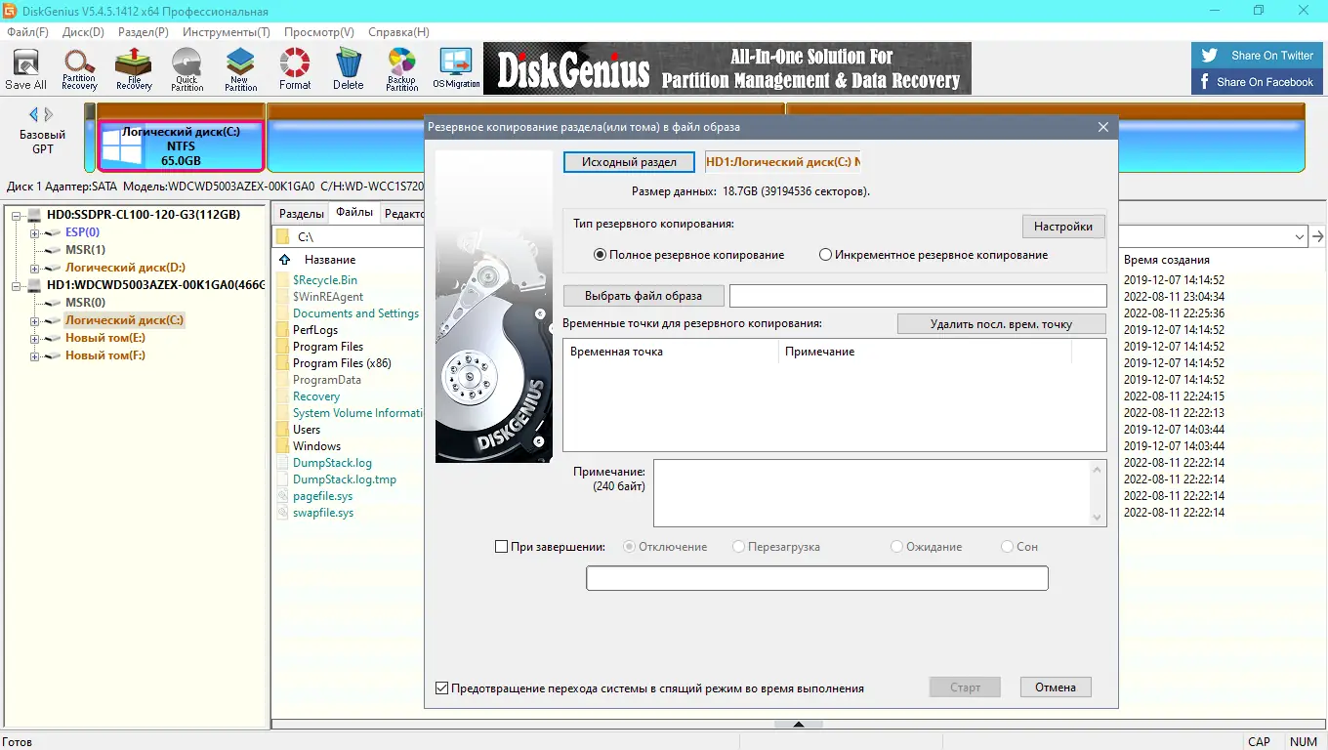Image resolution: width=1328 pixels, height=750 pixels.
Task: Choose the Перезагрузка radio option
Action: (x=739, y=547)
